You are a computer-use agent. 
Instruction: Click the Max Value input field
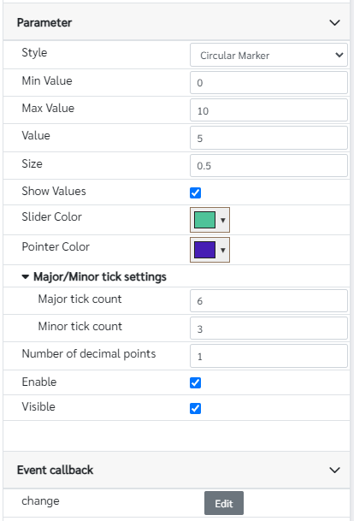tap(268, 110)
